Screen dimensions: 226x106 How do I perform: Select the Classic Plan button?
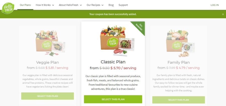113,99
